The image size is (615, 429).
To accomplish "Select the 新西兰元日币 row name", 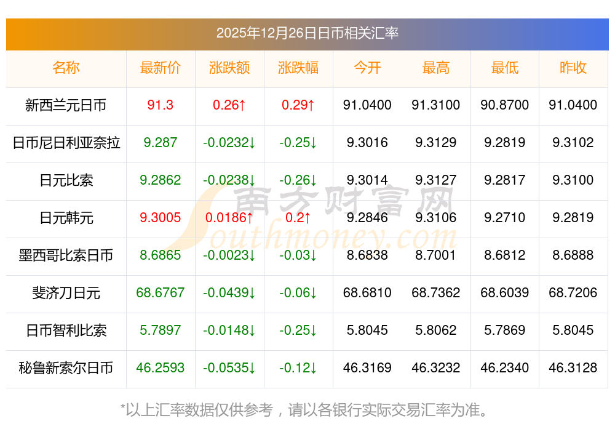I will pyautogui.click(x=66, y=105).
